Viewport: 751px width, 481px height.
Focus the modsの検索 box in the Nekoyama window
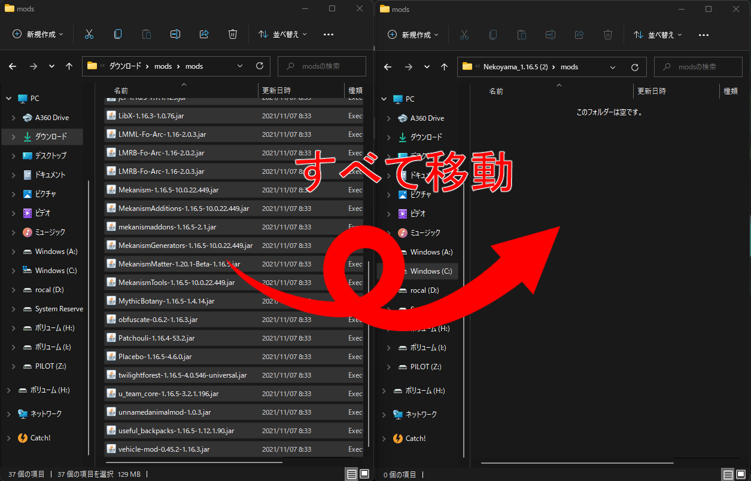(698, 67)
